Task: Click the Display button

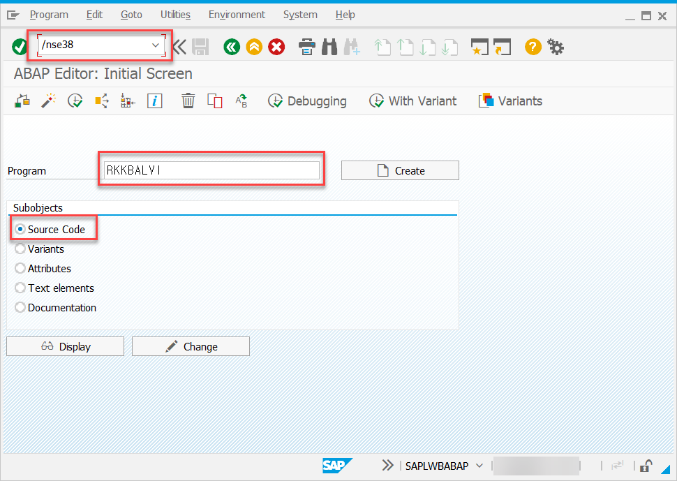Action: pyautogui.click(x=65, y=346)
